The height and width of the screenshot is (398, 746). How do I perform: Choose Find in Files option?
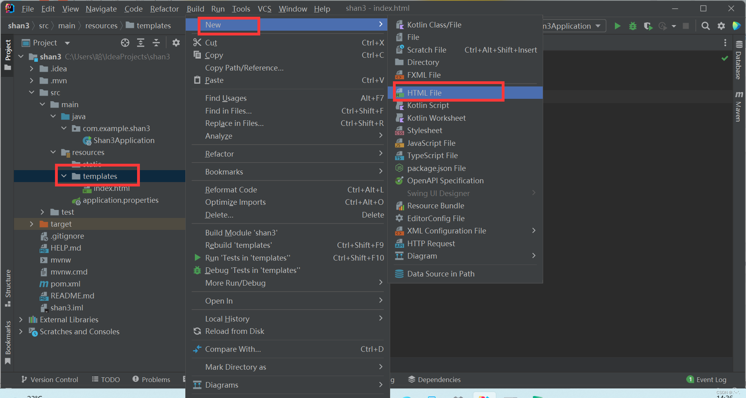[288, 111]
